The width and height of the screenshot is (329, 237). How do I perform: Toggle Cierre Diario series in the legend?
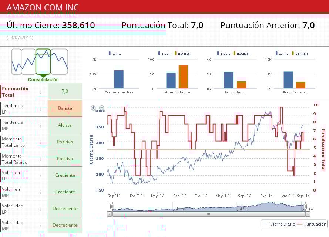279,224
